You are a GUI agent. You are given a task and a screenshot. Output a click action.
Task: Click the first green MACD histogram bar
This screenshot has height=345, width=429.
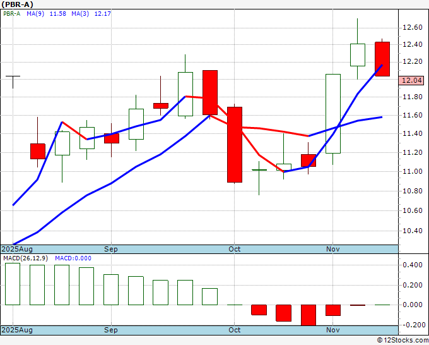13,284
